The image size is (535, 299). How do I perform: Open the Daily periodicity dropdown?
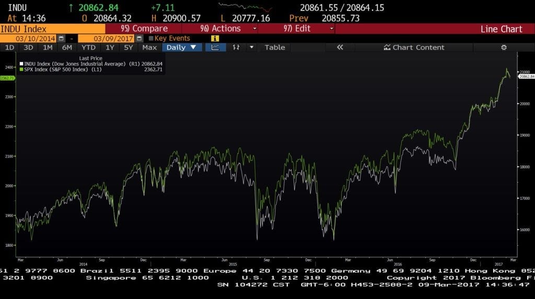(x=182, y=47)
